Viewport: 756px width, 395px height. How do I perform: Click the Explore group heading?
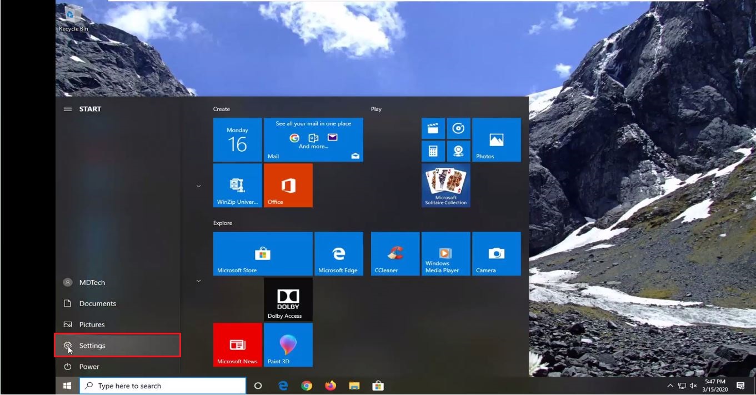tap(223, 223)
